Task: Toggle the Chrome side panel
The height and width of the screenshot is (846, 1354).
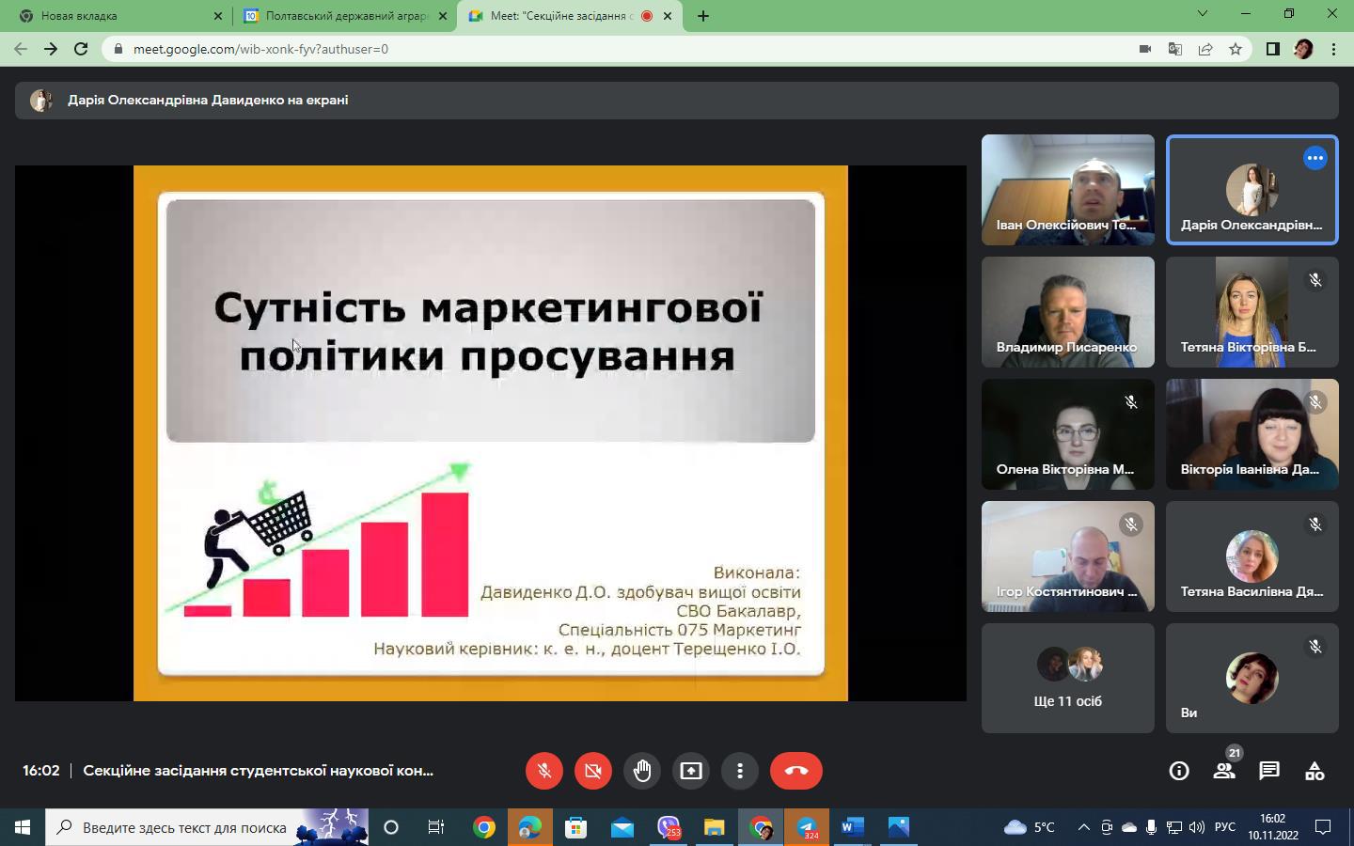Action: tap(1273, 49)
